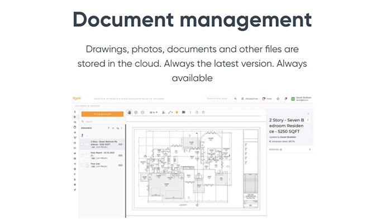Viewport: 391px width, 223px height.
Task: Click the info icon atop left sidebar
Action: 75,111
